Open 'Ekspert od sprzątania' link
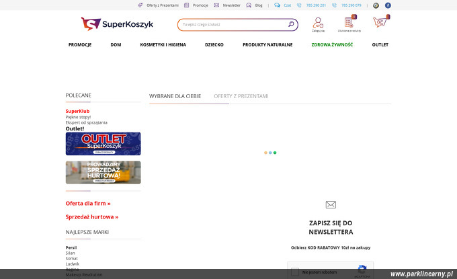Viewport: 457px width, 279px height. [86, 122]
